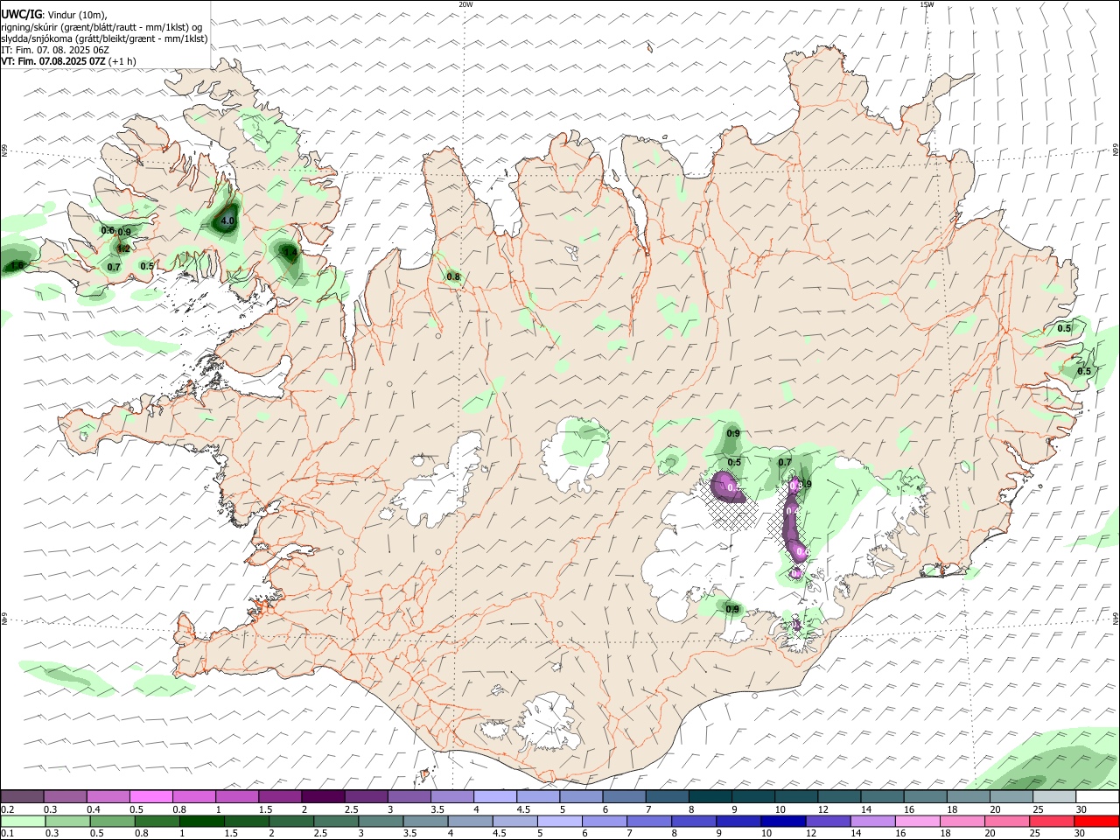The width and height of the screenshot is (1120, 840).
Task: Pick the palest green 0.1 rain swatch
Action: pyautogui.click(x=23, y=822)
